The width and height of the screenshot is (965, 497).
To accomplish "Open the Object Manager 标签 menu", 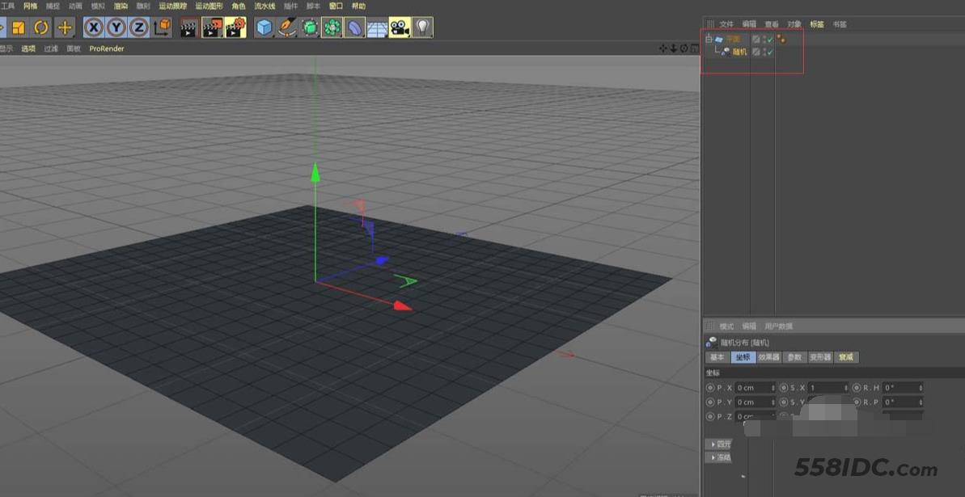I will 817,24.
